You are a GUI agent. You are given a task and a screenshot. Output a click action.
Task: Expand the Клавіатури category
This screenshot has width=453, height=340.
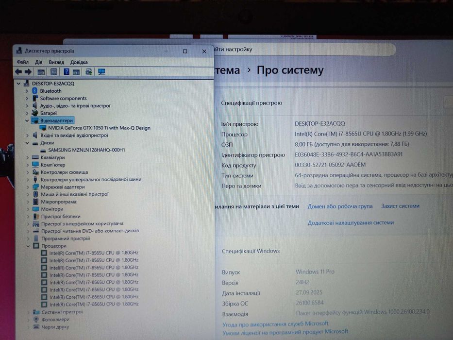(x=28, y=157)
